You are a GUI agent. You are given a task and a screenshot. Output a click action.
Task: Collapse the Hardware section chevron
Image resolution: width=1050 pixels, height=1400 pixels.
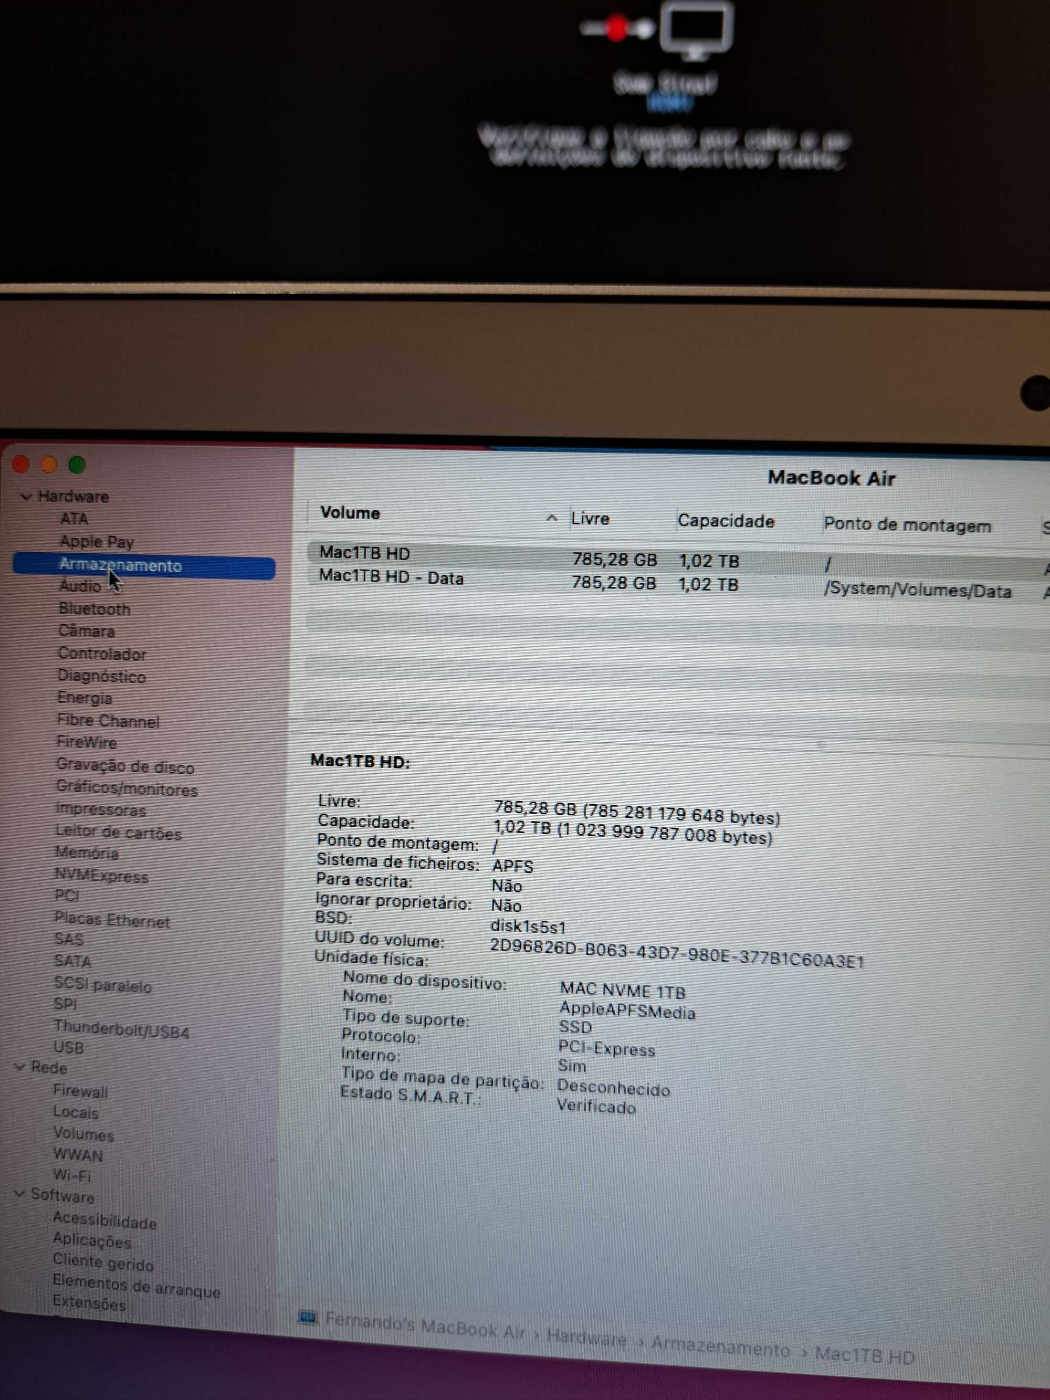click(26, 497)
